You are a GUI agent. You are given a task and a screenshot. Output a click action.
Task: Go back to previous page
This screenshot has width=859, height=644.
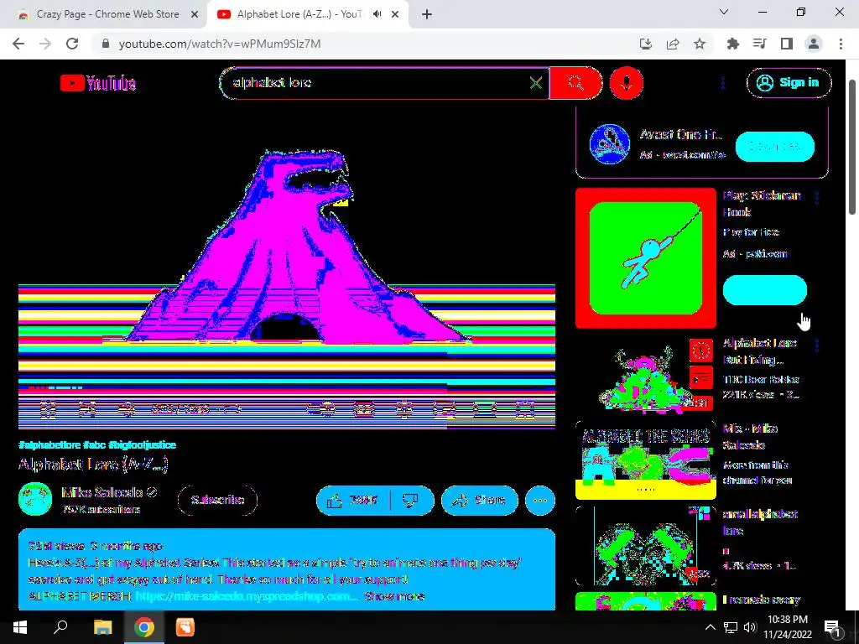pyautogui.click(x=18, y=44)
